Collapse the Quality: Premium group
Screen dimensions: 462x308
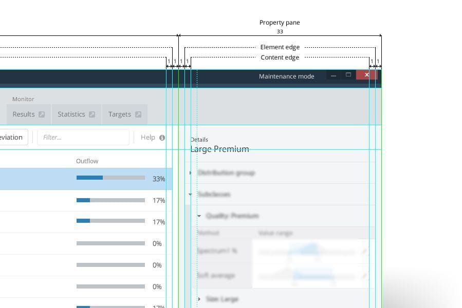click(x=199, y=216)
